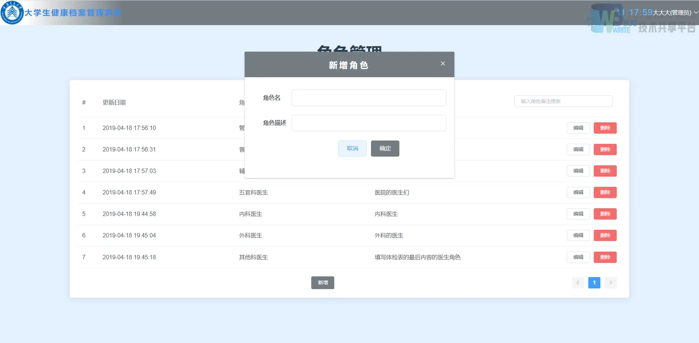Click the 角色名 input field
Image resolution: width=699 pixels, height=343 pixels.
369,98
